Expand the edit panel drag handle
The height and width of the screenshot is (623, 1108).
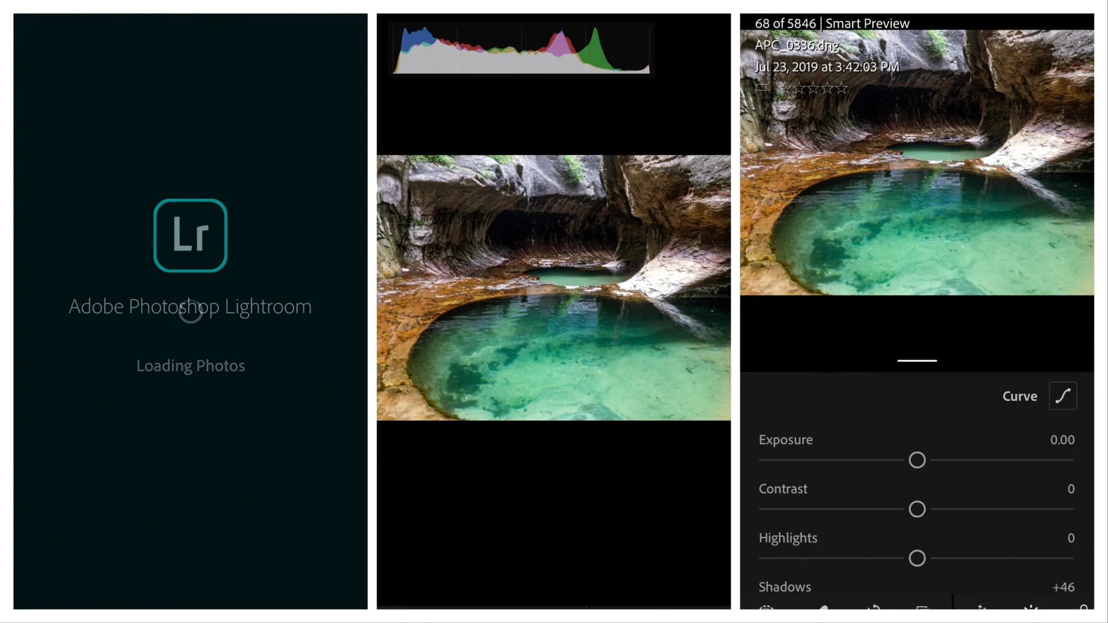click(x=917, y=360)
